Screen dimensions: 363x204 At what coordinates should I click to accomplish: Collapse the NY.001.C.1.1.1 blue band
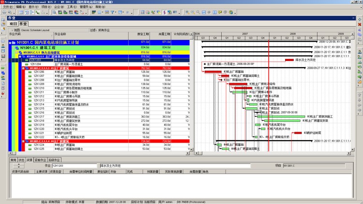click(x=20, y=57)
